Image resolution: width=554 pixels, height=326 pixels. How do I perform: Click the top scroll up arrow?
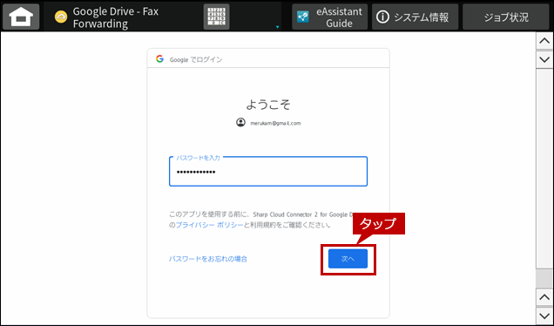tap(544, 41)
